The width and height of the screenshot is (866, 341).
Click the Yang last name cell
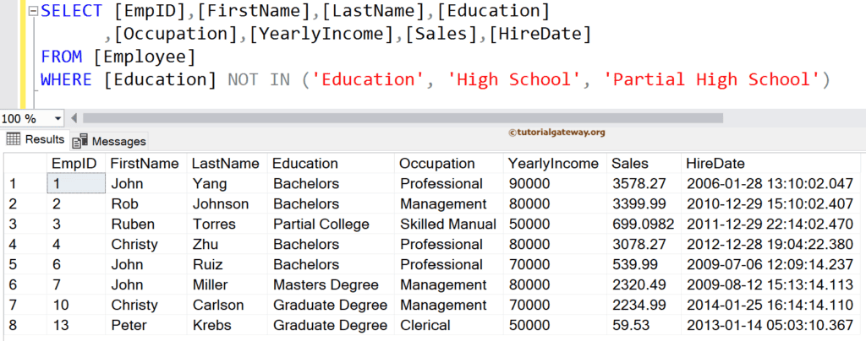click(227, 183)
